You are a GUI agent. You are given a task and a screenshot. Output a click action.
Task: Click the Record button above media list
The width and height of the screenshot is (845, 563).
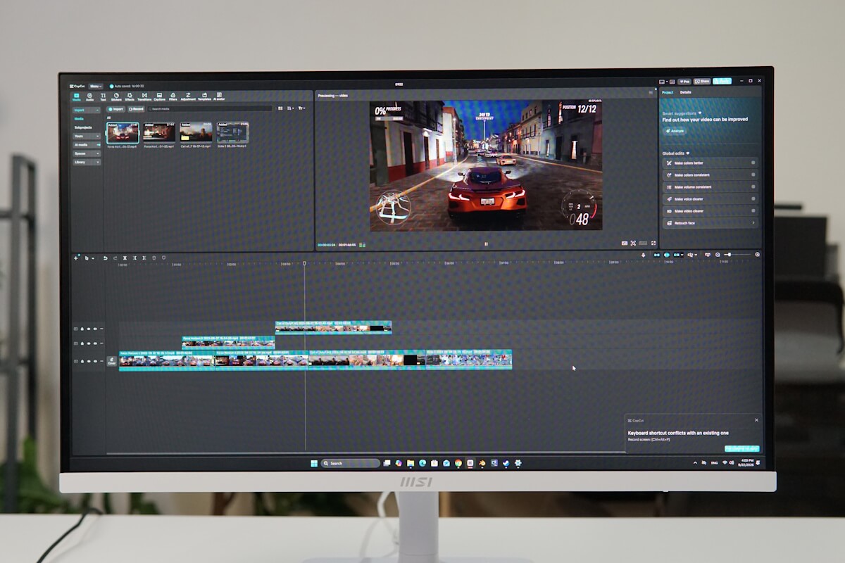[136, 109]
